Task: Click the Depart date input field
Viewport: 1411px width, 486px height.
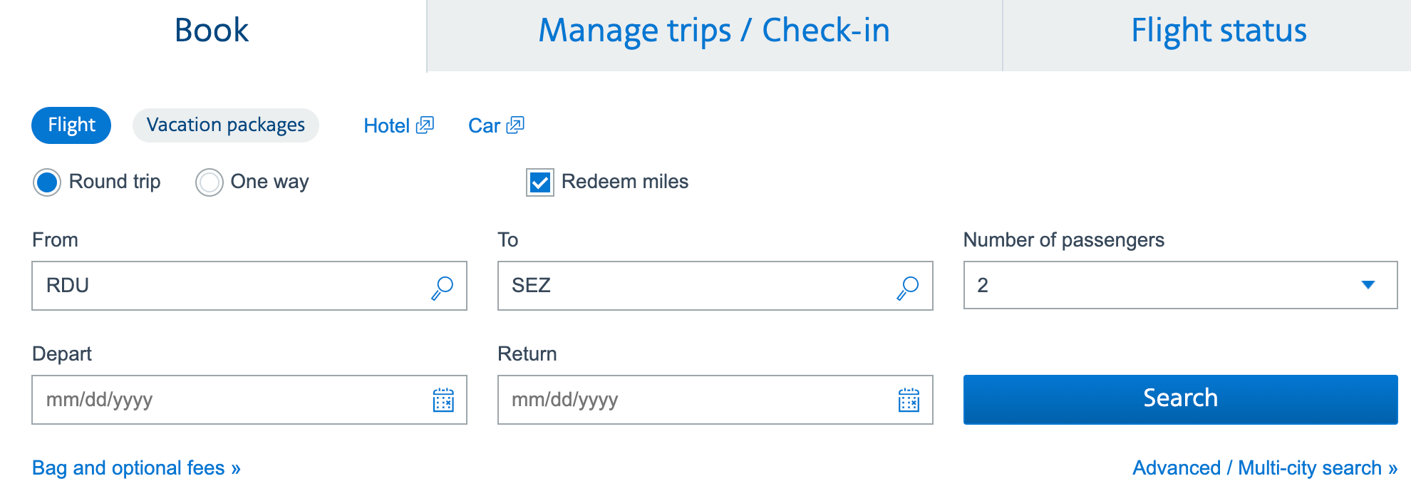Action: click(x=214, y=400)
